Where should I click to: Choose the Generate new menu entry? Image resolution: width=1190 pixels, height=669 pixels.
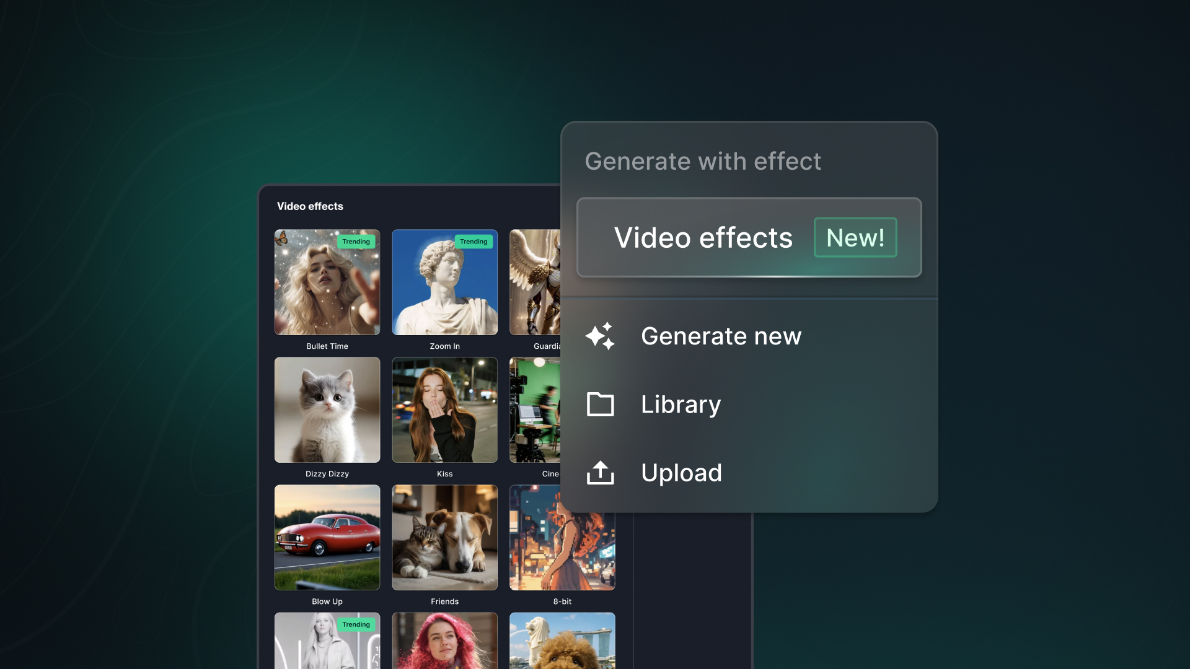[721, 336]
